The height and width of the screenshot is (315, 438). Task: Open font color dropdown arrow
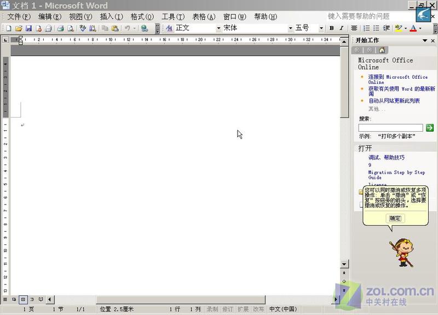[420, 28]
